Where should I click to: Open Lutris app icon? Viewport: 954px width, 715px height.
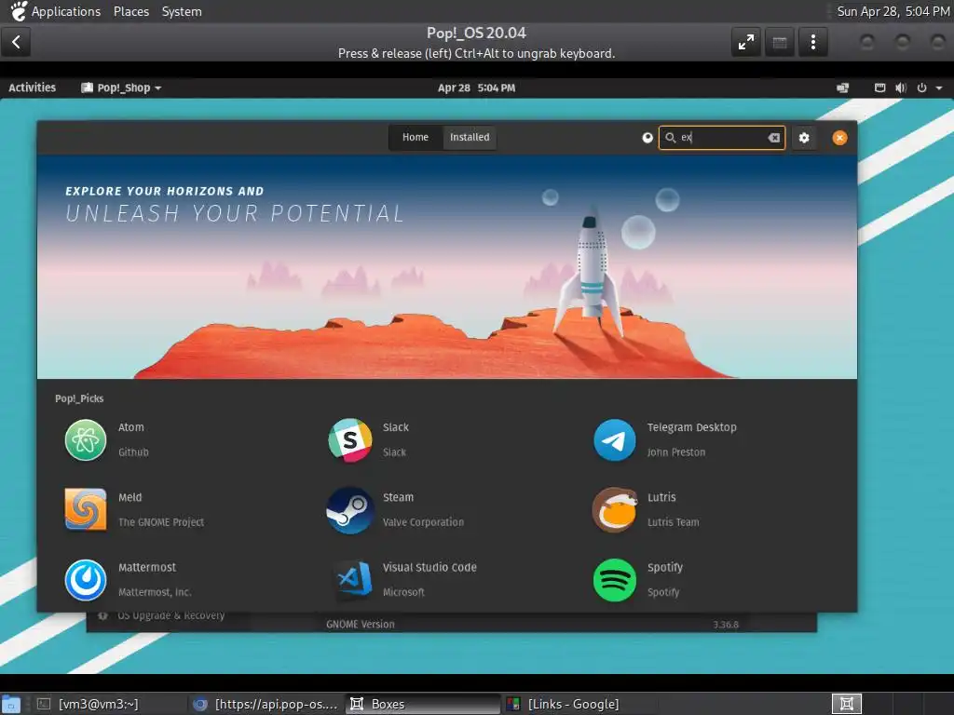615,509
